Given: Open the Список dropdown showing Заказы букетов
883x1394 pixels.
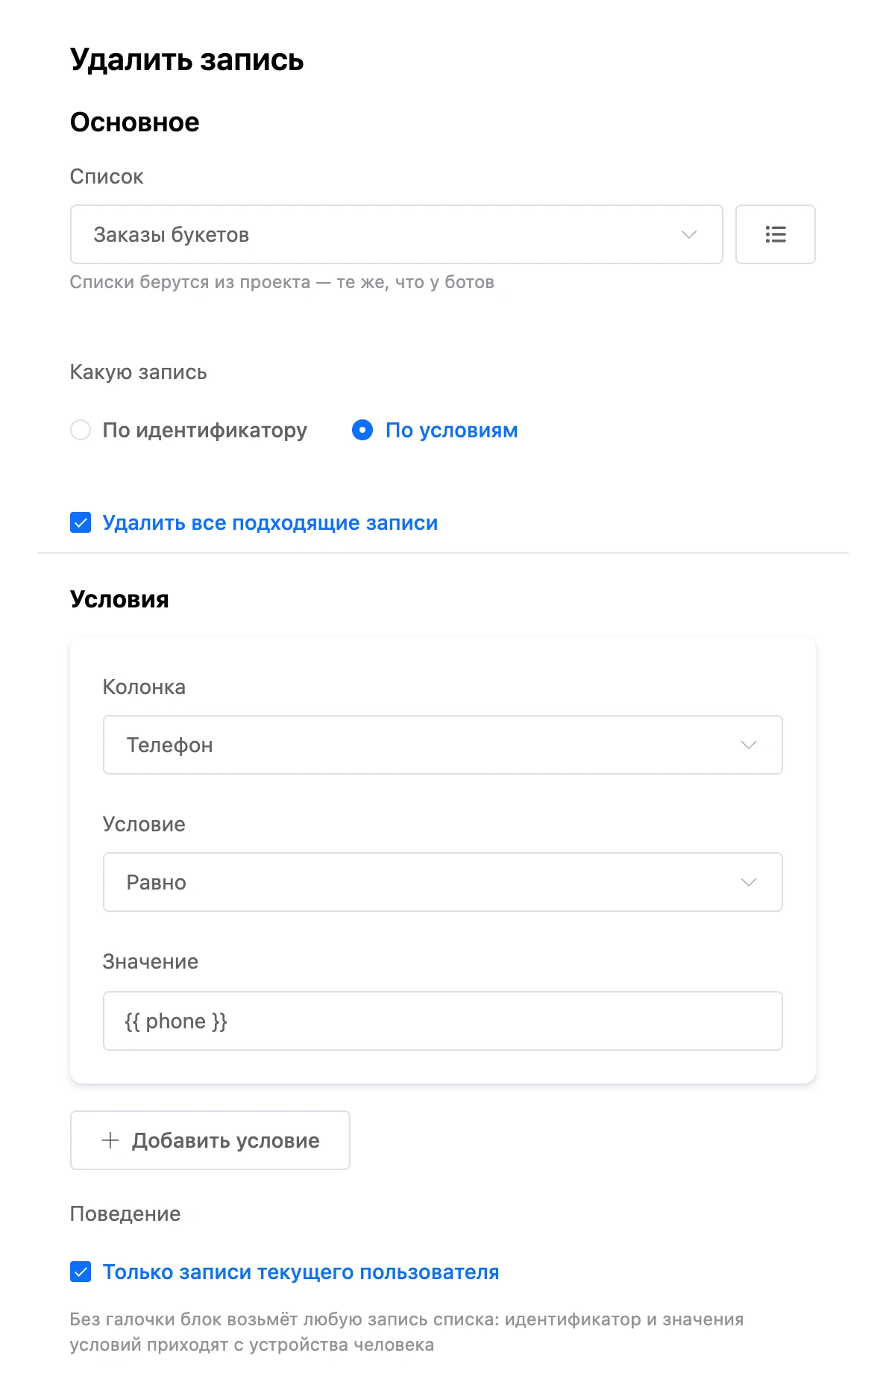Looking at the screenshot, I should 397,234.
